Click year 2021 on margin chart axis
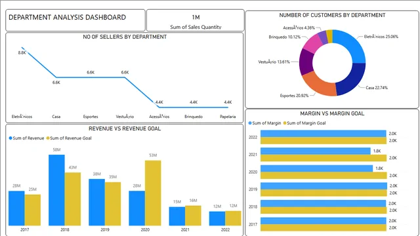 (x=253, y=155)
